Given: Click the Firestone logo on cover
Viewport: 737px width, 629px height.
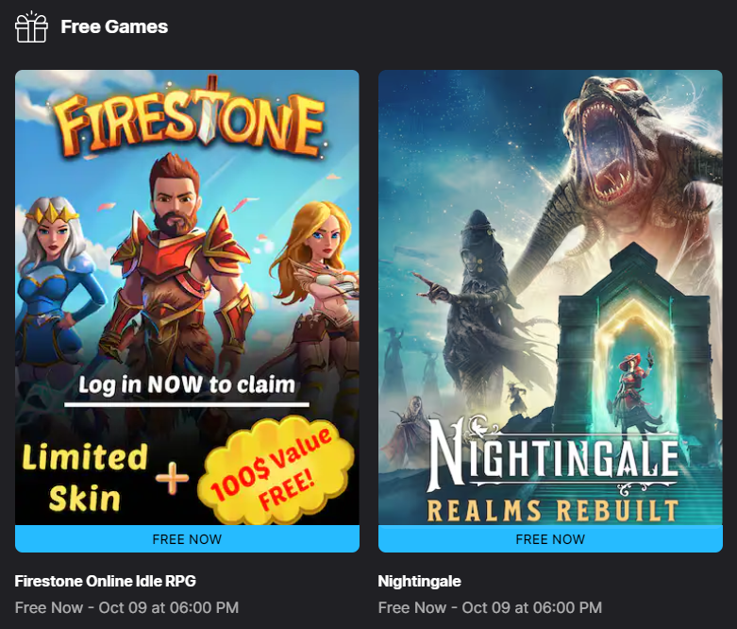Looking at the screenshot, I should point(190,118).
